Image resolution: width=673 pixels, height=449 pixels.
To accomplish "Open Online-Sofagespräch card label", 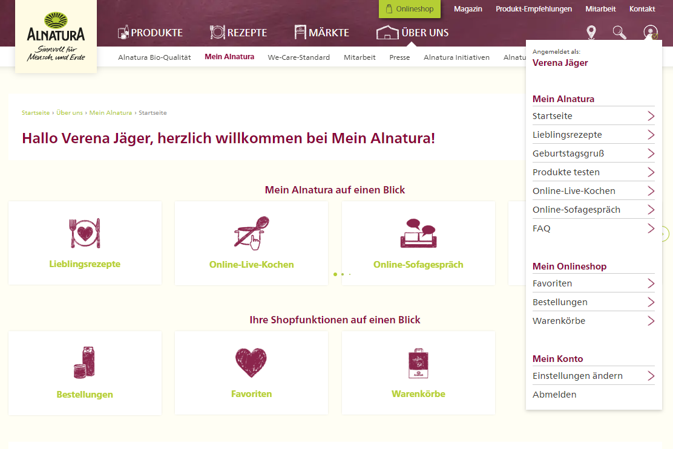I will coord(418,264).
